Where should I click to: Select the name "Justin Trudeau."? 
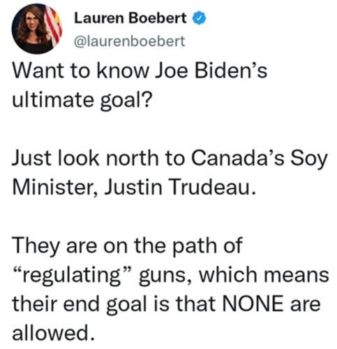click(x=180, y=187)
